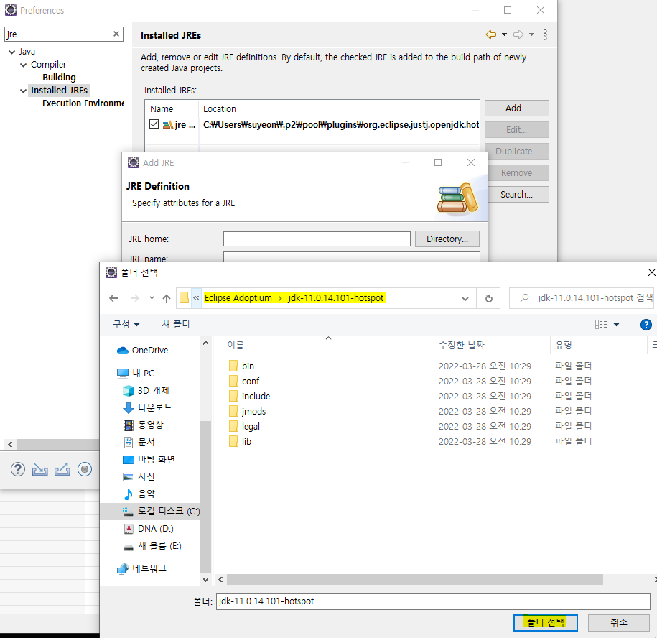The height and width of the screenshot is (638, 657).
Task: Open 음악 folder shortcut
Action: coord(139,494)
